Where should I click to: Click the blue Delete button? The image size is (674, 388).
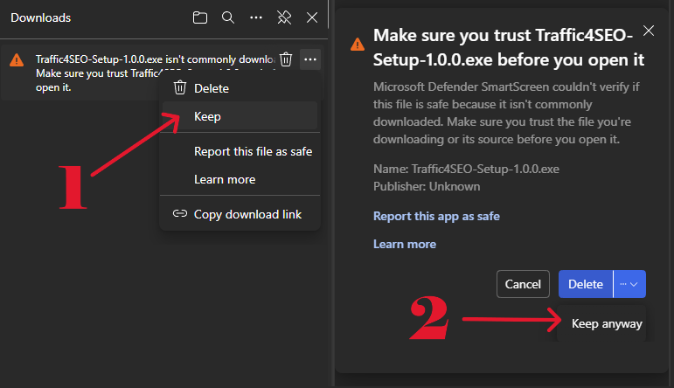tap(586, 284)
